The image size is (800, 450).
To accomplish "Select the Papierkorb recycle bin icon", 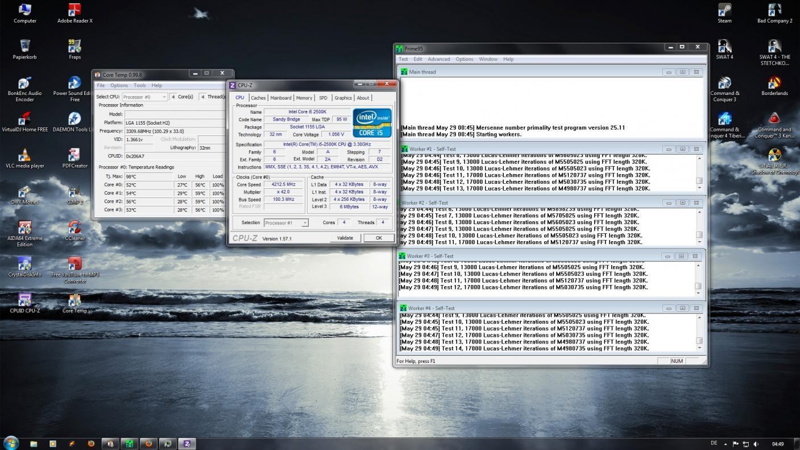I will pyautogui.click(x=24, y=49).
